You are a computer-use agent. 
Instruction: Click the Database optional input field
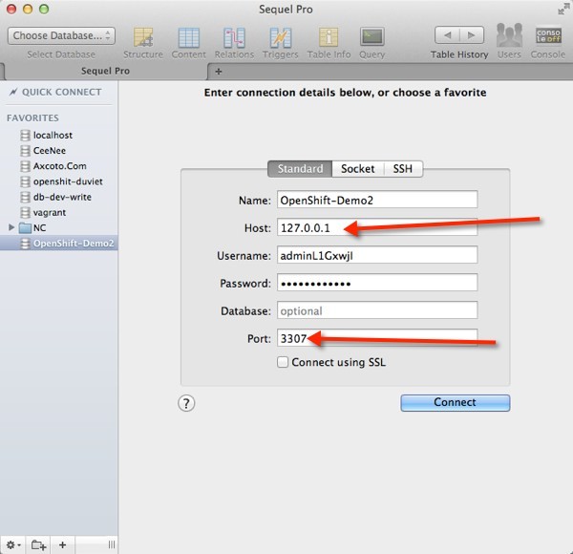377,310
